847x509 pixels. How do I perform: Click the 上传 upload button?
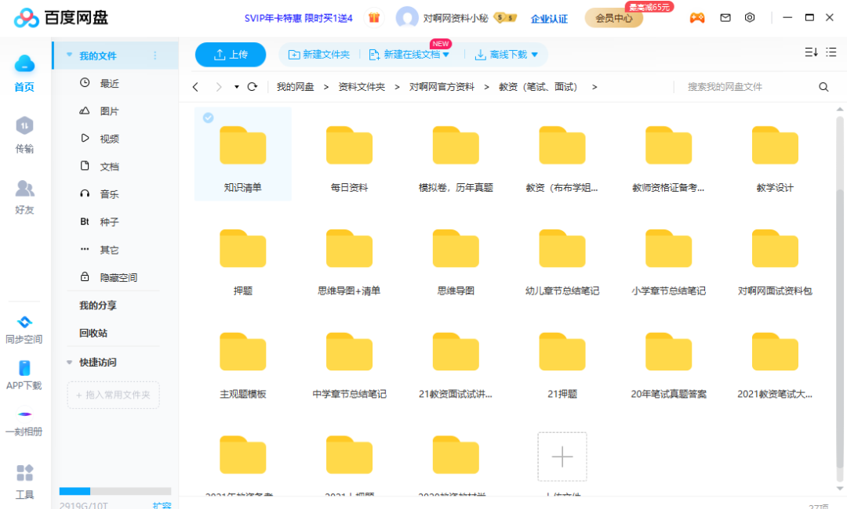click(x=230, y=54)
